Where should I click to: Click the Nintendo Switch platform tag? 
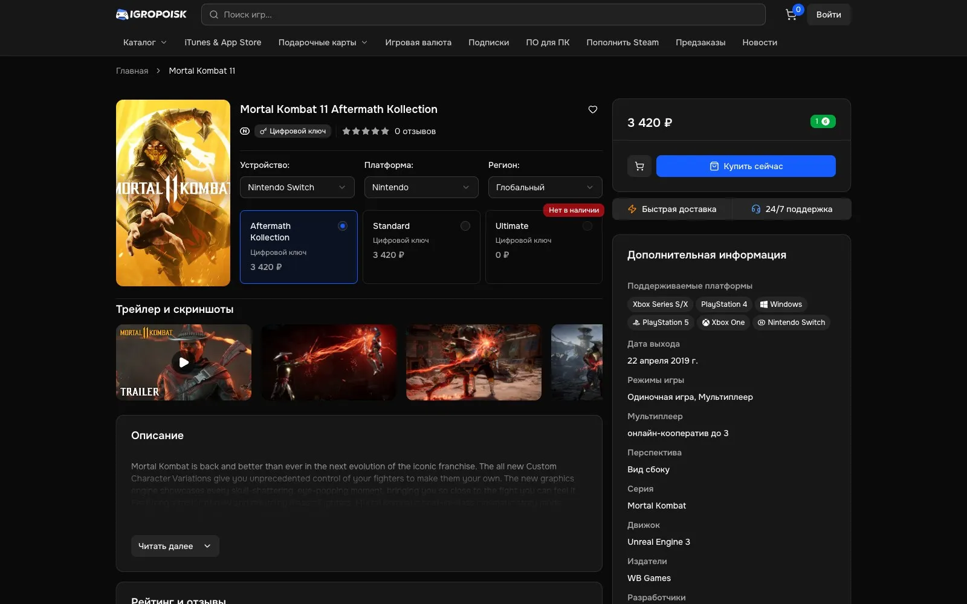tap(792, 323)
